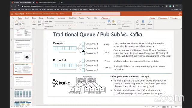192x108 pixels.
Task: Expand the Dictate language options arrow
Action: point(143,26)
